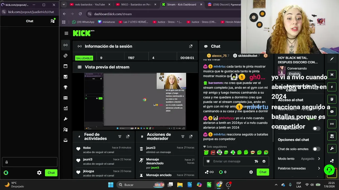Image resolution: width=339 pixels, height=190 pixels.
Task: Select the stream broadcast icon in left sidebar
Action: pos(65,45)
